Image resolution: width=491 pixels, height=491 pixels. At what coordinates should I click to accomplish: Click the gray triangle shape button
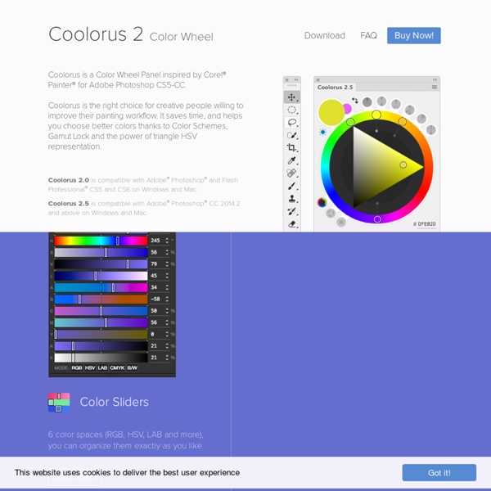point(331,214)
